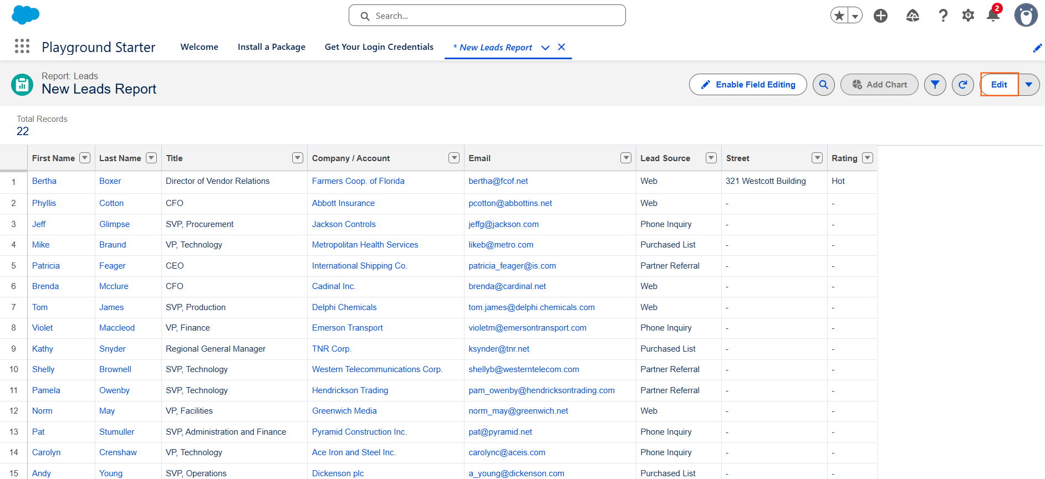
Task: Open the Notifications bell
Action: (x=993, y=15)
